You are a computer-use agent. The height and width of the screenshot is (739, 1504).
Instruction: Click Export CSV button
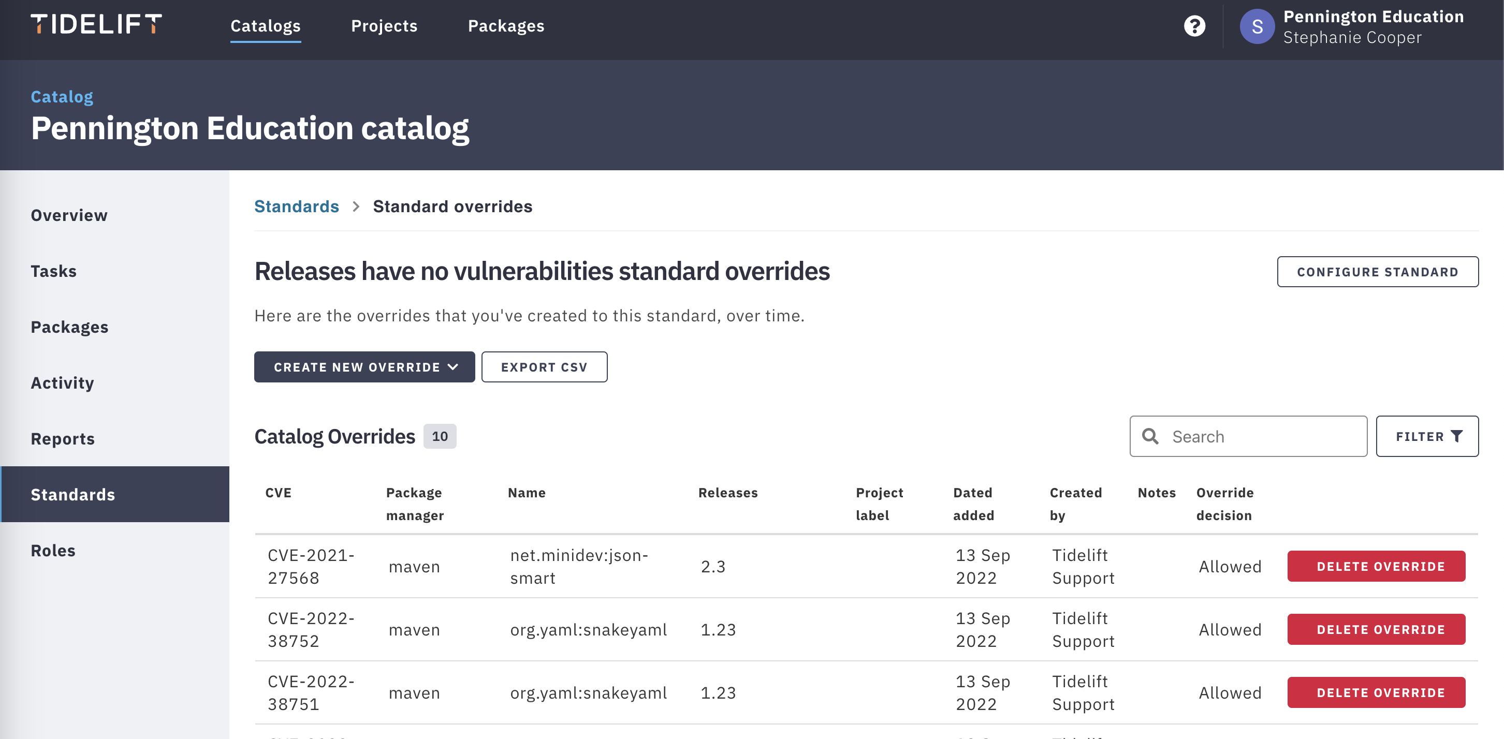(544, 366)
